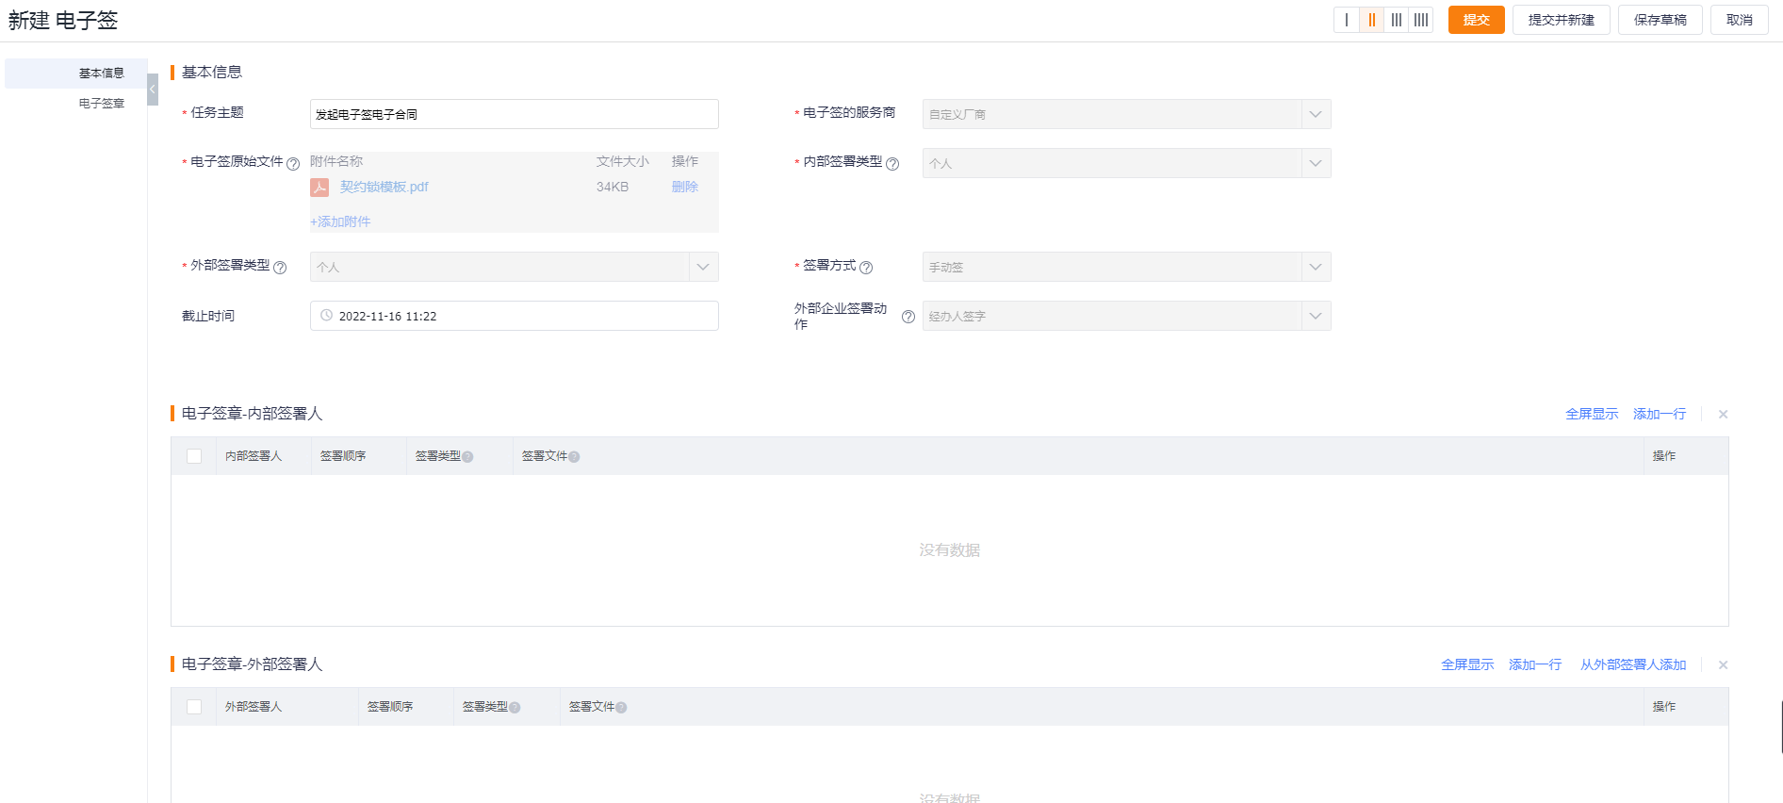Delete the 契约锁模板.pdf attachment
The height and width of the screenshot is (803, 1783).
coord(684,187)
